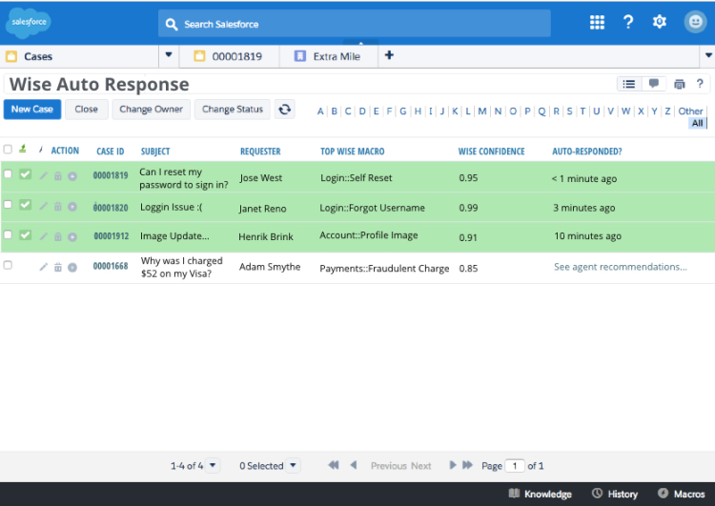Edit case 00001819 pencil icon
The width and height of the screenshot is (715, 506).
(x=43, y=176)
